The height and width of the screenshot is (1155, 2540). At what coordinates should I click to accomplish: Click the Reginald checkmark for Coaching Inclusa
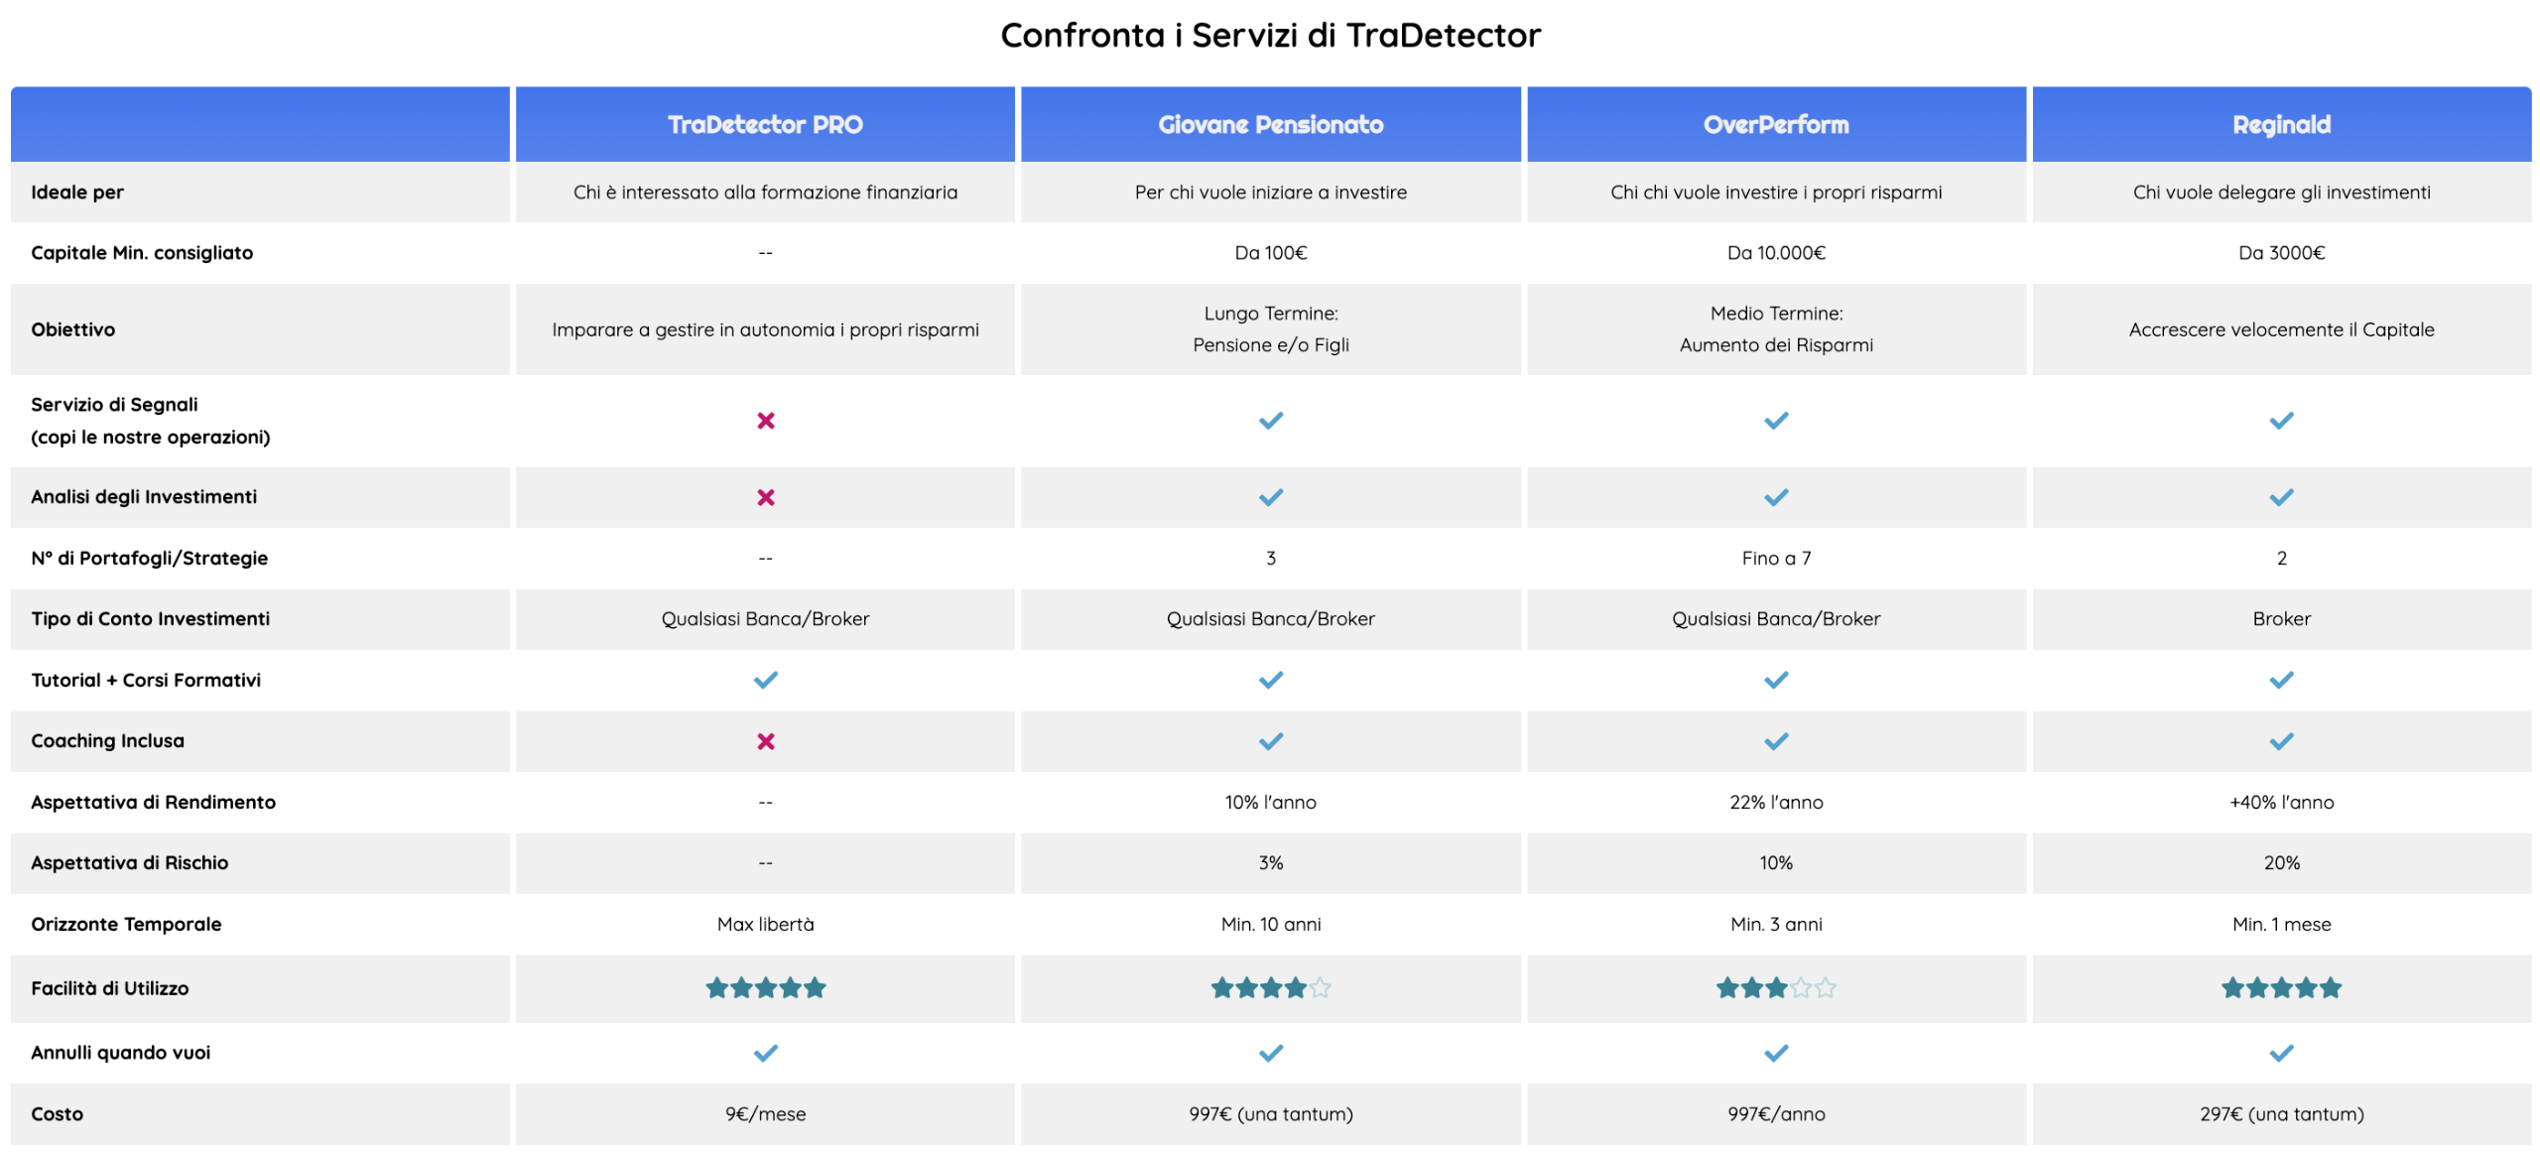pos(2281,741)
